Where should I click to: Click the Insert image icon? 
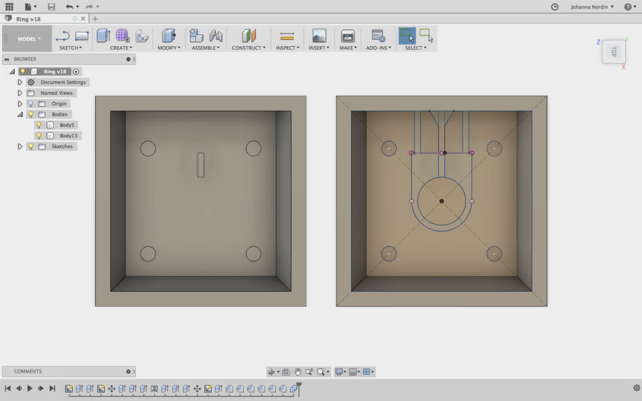click(319, 35)
